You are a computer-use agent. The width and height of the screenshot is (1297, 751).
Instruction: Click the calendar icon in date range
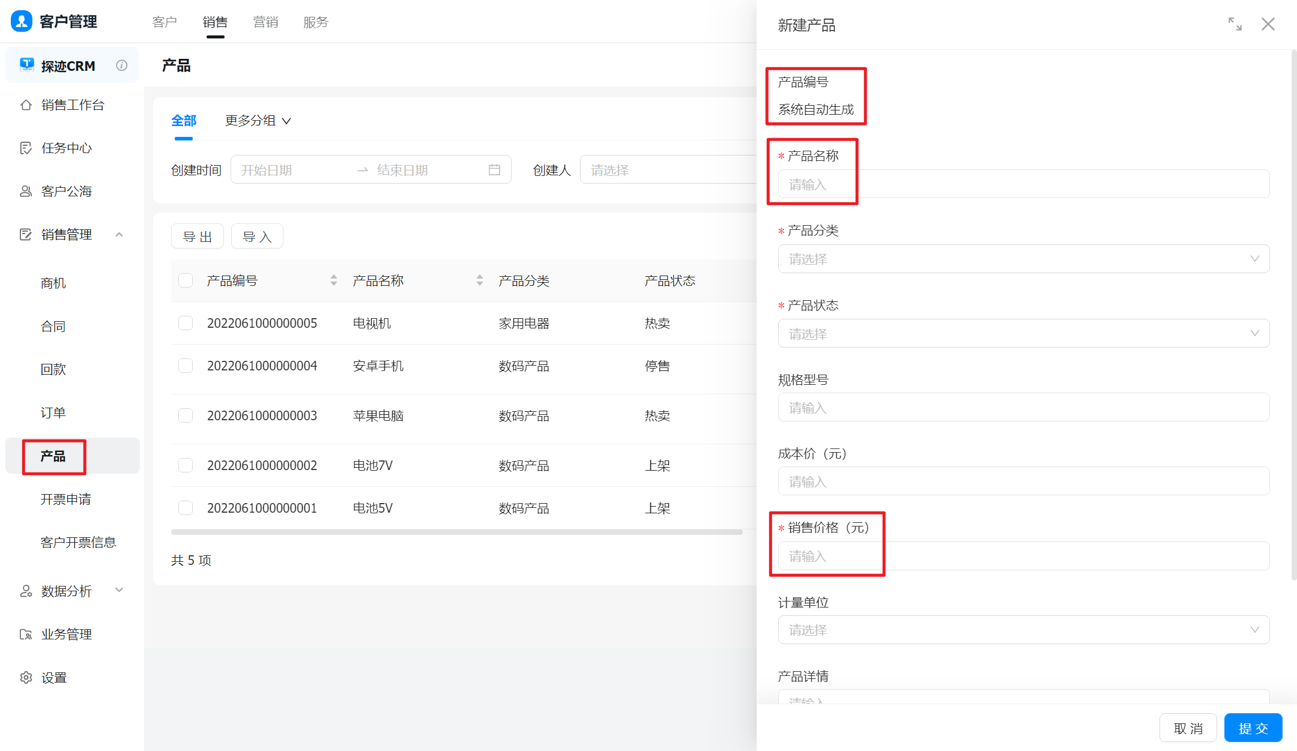(494, 170)
